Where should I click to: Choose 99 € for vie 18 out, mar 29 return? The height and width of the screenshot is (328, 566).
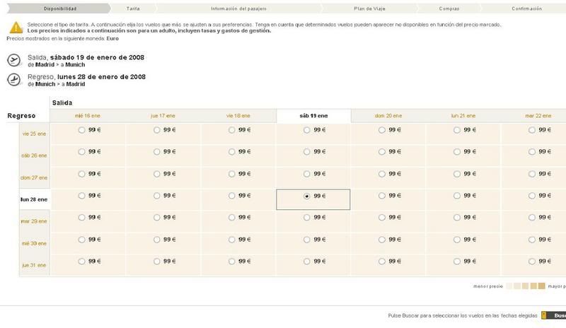pos(232,218)
